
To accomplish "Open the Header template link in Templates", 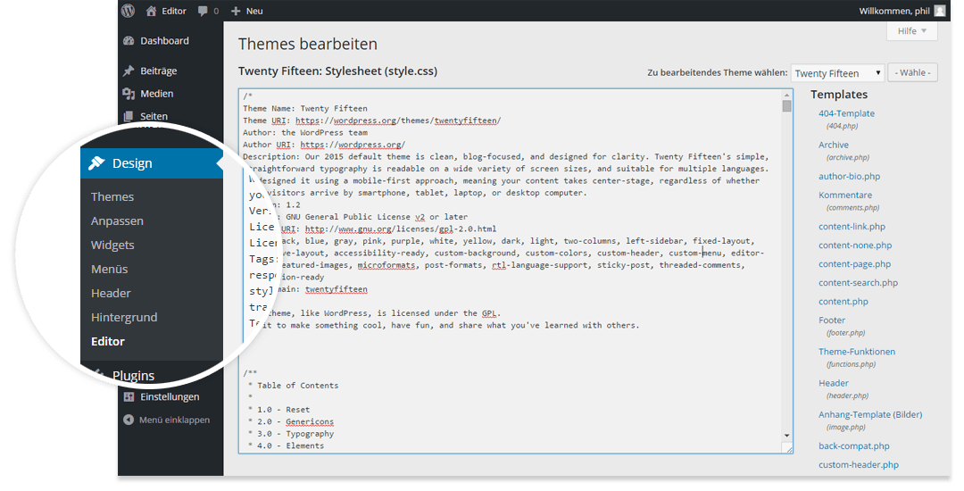I will pyautogui.click(x=833, y=383).
